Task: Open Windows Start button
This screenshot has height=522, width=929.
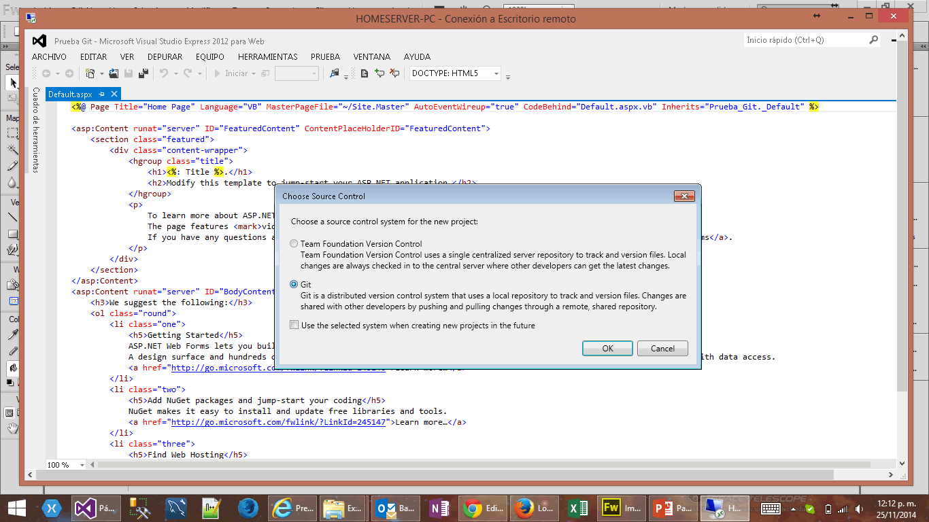Action: [x=16, y=508]
